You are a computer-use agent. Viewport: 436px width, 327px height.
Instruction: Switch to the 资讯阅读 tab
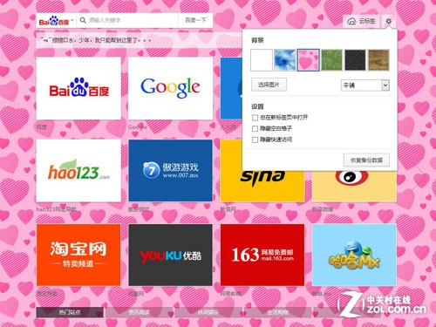coord(139,312)
